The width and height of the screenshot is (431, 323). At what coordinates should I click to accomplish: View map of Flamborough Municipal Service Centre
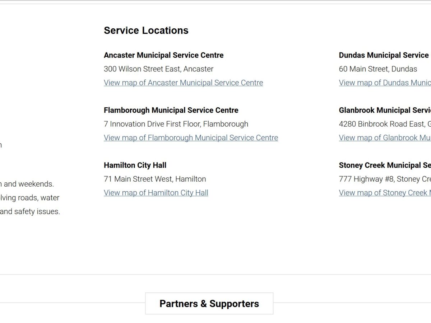pos(191,137)
